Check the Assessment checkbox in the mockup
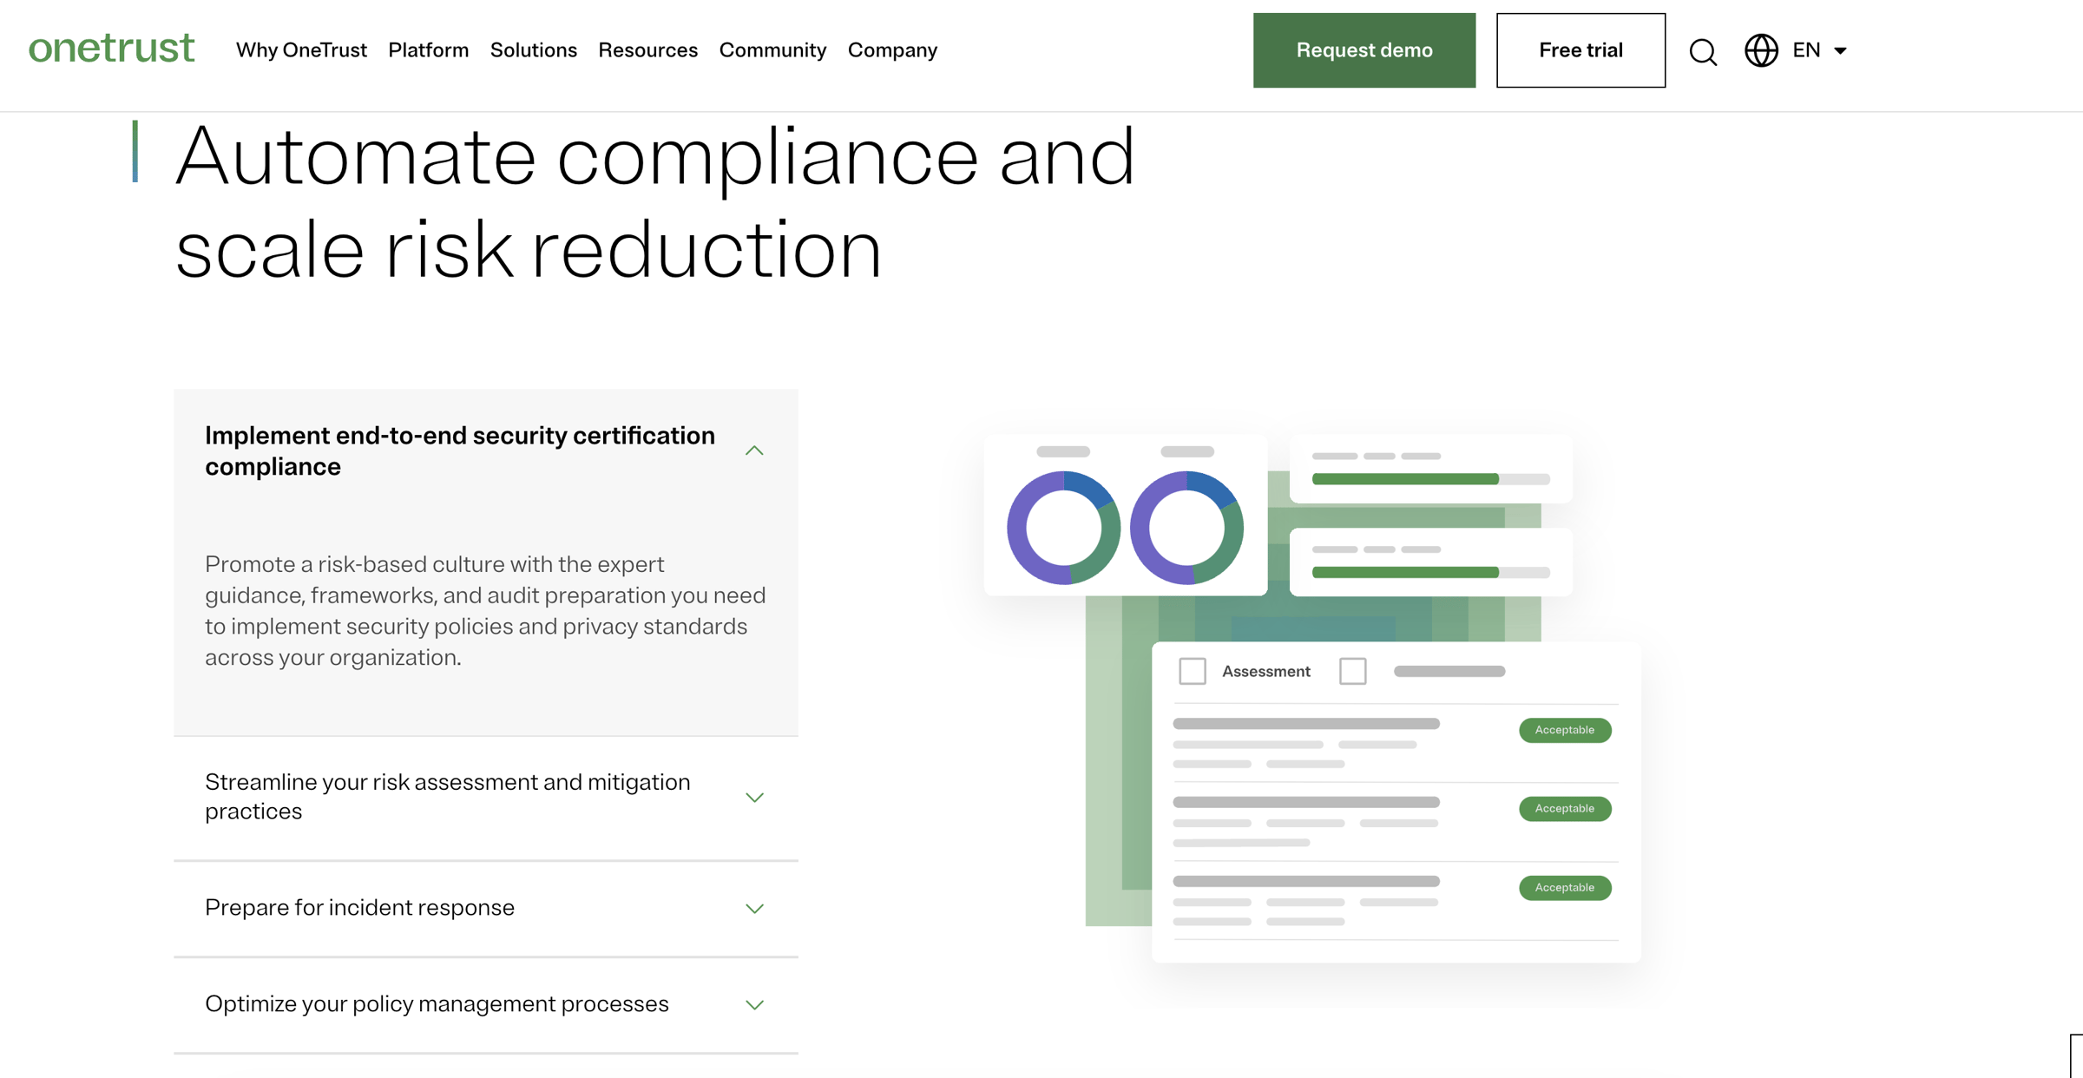The height and width of the screenshot is (1078, 2083). point(1193,671)
